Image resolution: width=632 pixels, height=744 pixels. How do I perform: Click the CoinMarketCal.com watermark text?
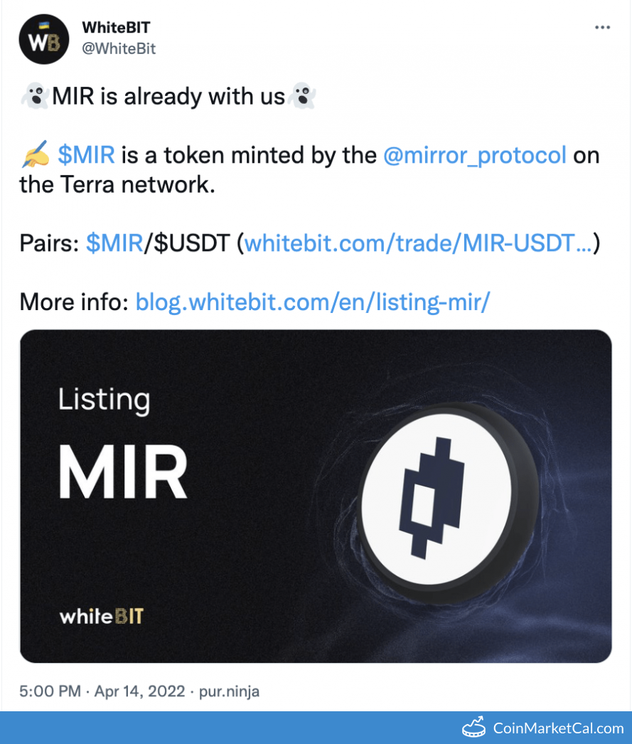click(558, 728)
